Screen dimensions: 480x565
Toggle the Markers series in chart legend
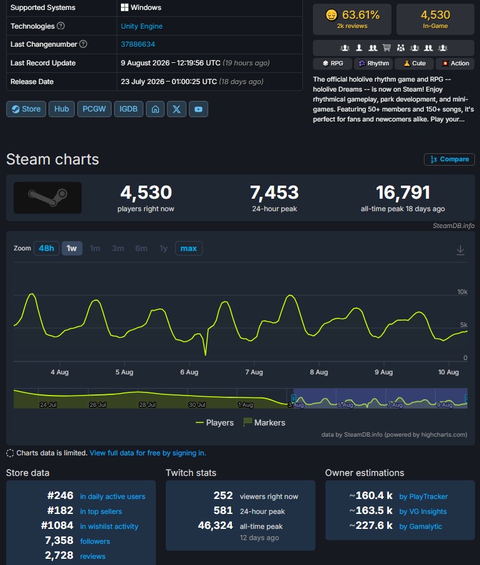[x=264, y=422]
